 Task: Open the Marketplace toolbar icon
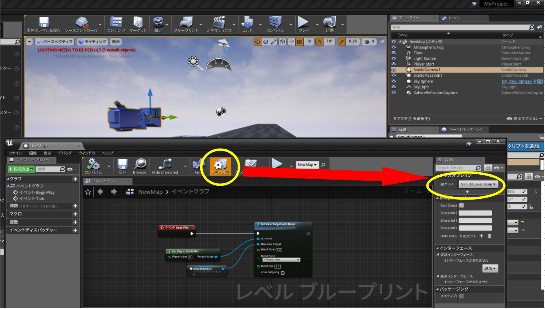138,24
